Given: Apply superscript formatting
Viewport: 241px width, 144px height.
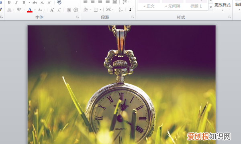Looking at the screenshot, I should pos(49,2).
